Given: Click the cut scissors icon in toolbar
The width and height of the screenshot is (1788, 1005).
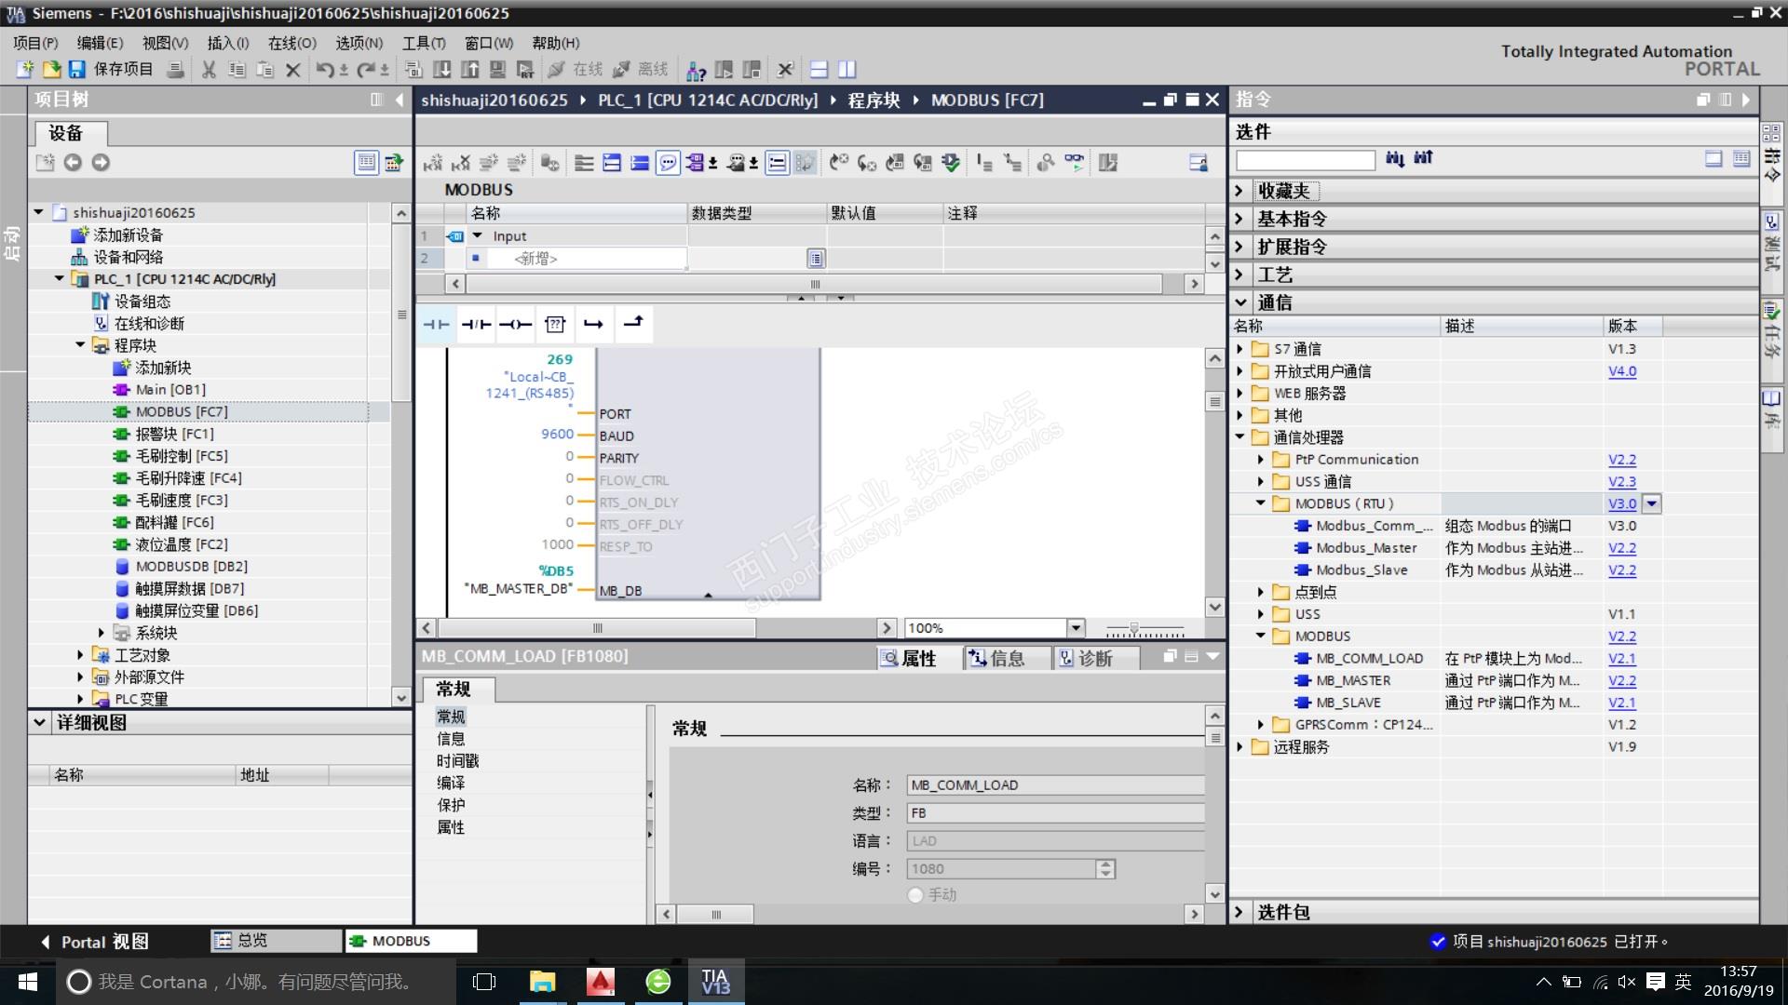Looking at the screenshot, I should tap(209, 70).
